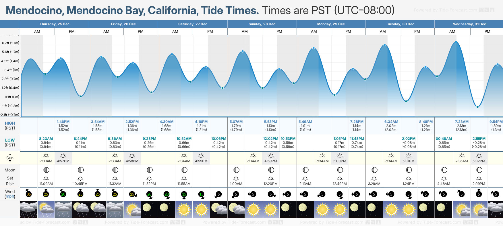Open the mph wind units link
The image size is (503, 226).
[x=10, y=196]
